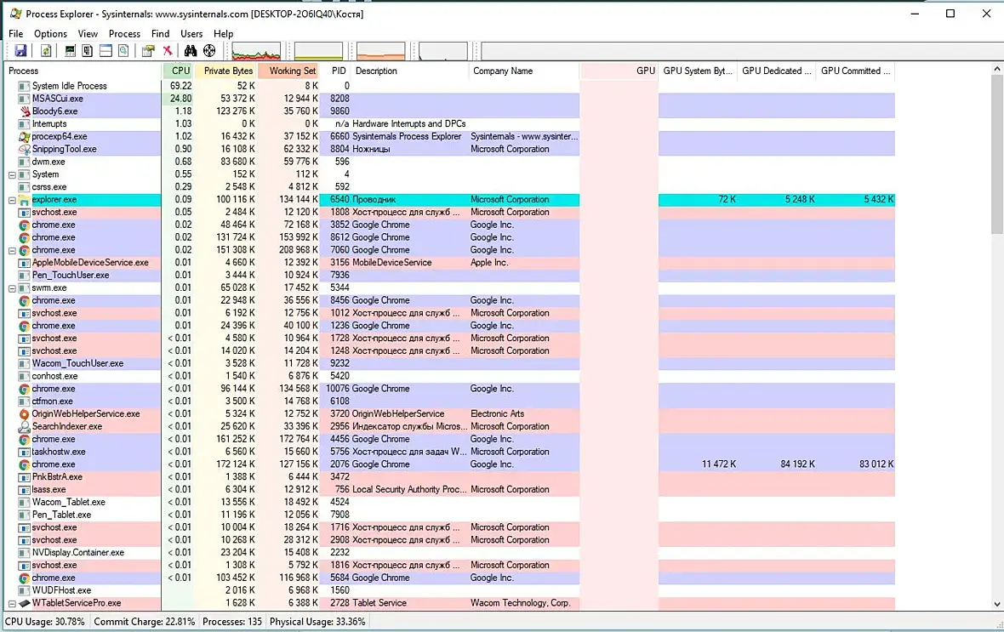
Task: Click the Save toolbar icon
Action: click(20, 50)
